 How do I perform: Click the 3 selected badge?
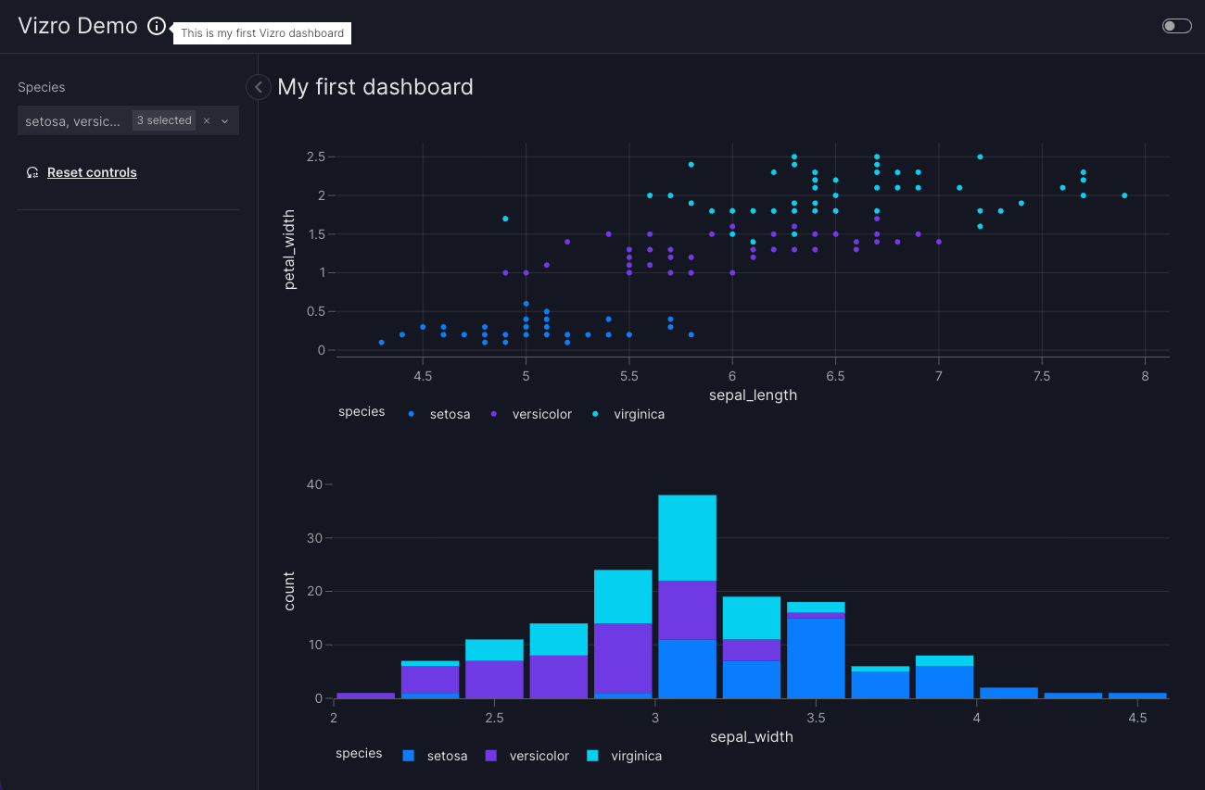coord(164,120)
